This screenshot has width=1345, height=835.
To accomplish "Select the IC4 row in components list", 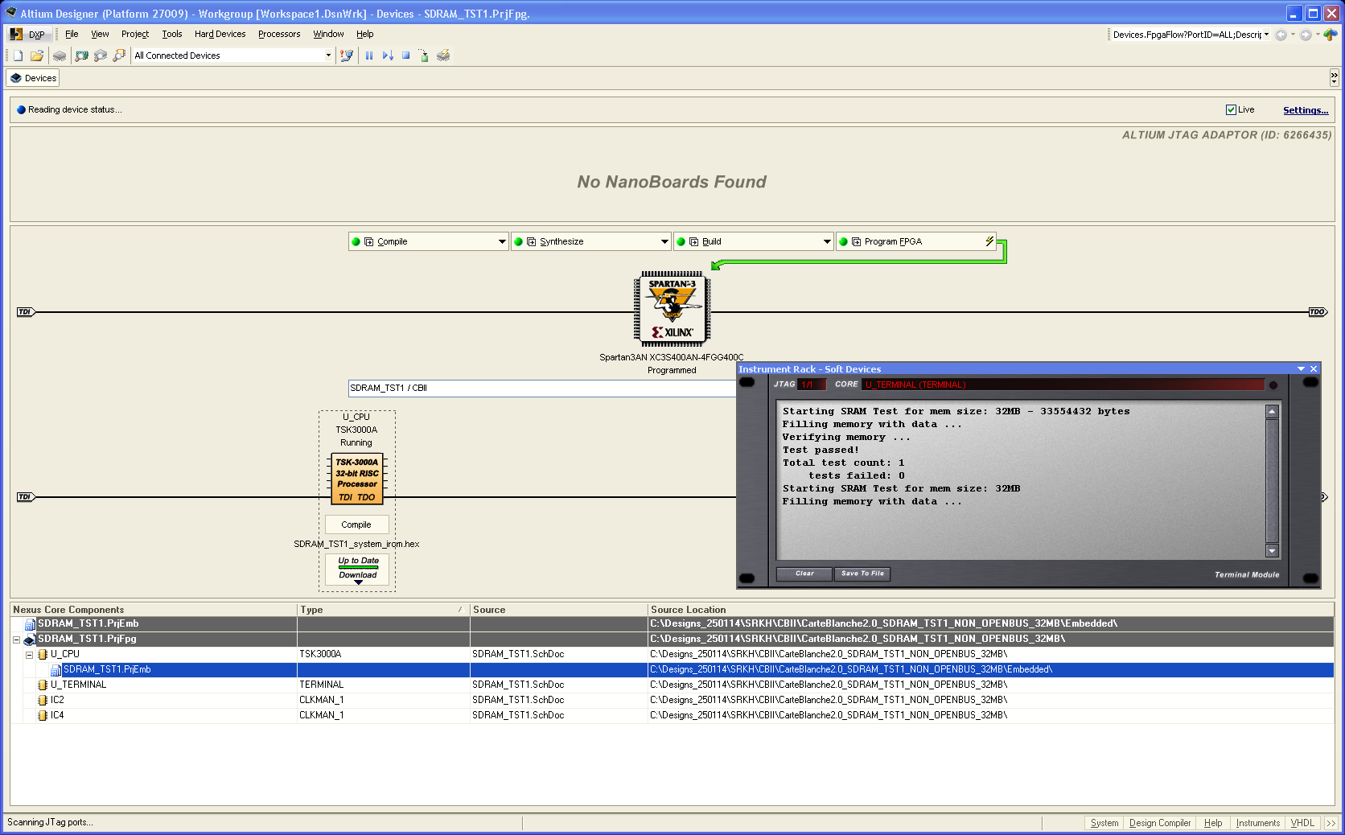I will 672,715.
